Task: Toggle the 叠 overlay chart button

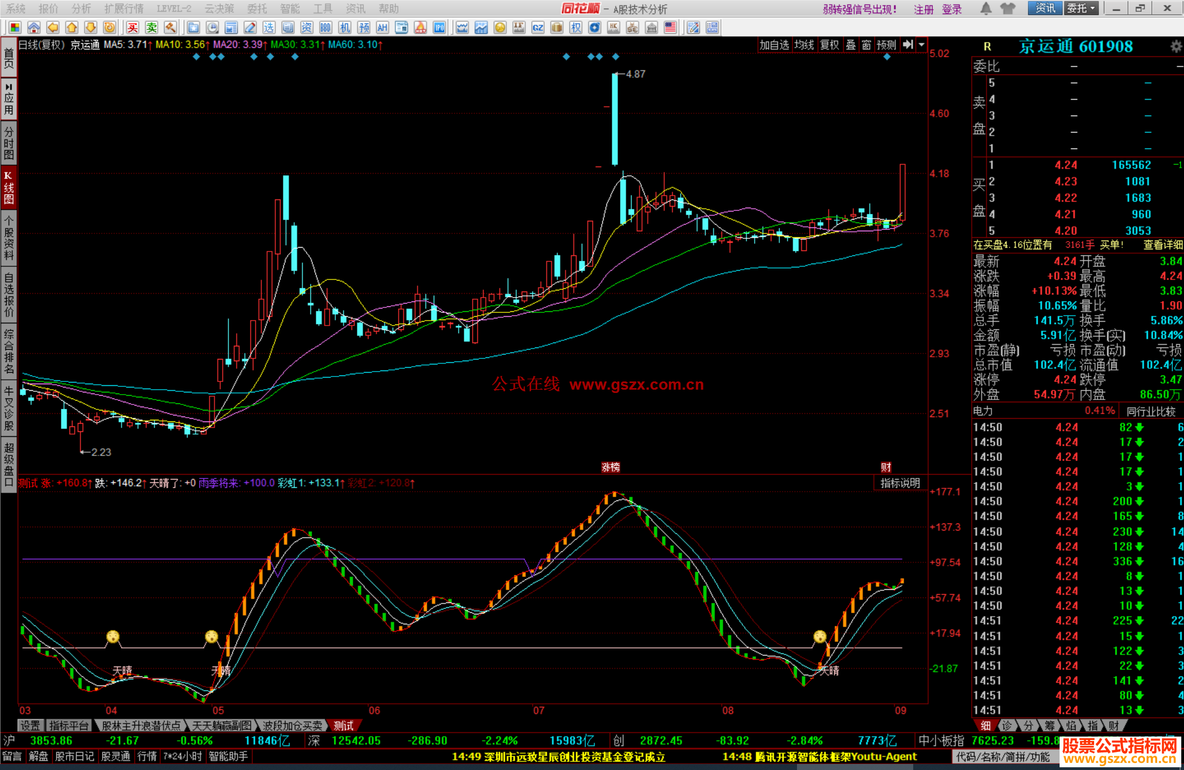Action: click(x=850, y=45)
